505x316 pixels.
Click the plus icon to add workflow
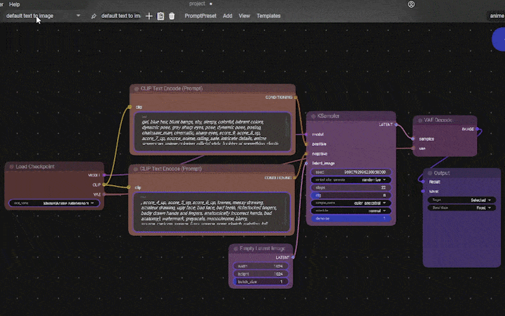pyautogui.click(x=149, y=16)
